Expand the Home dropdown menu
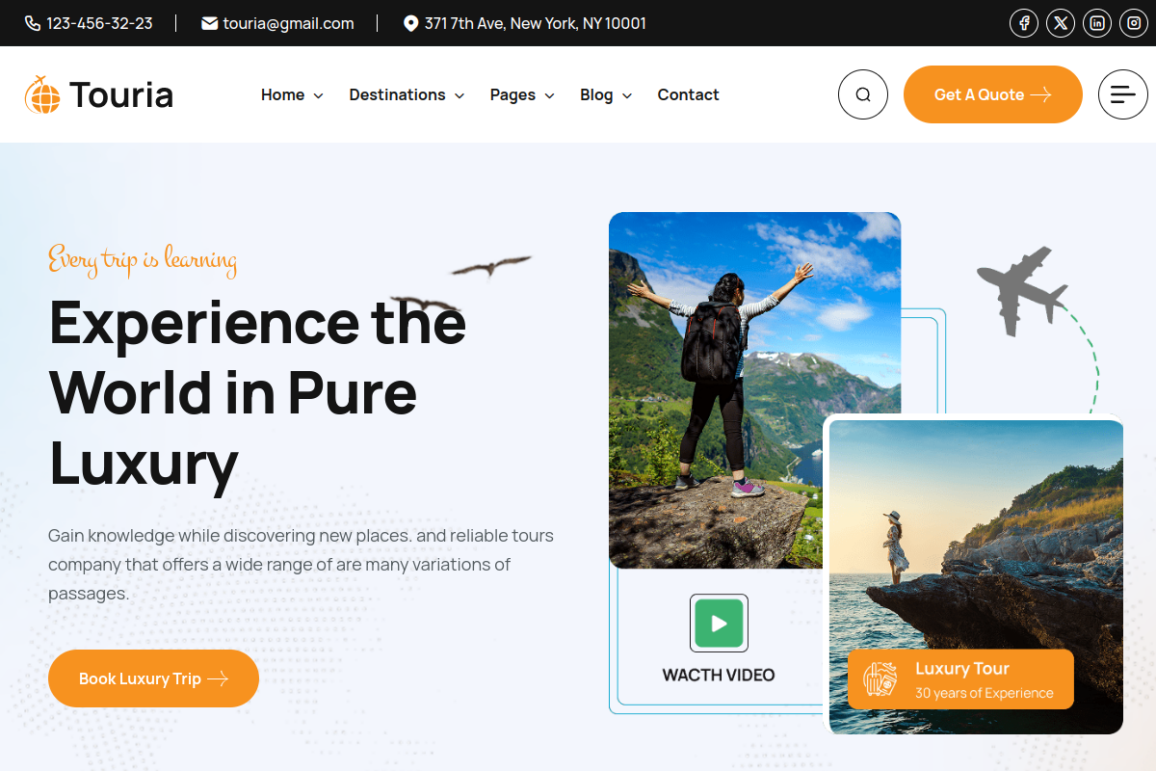1156x771 pixels. pos(292,94)
